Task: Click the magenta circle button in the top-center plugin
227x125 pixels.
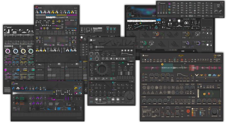Action: tap(41, 28)
